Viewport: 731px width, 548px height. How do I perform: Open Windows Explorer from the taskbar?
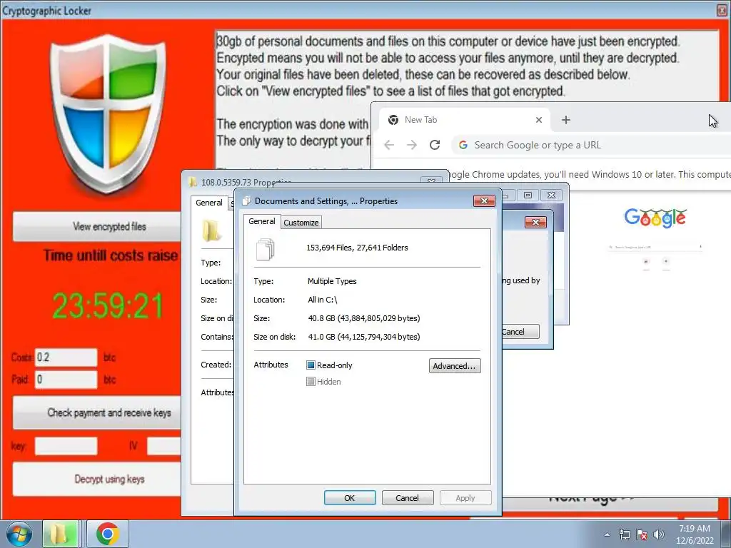(61, 534)
